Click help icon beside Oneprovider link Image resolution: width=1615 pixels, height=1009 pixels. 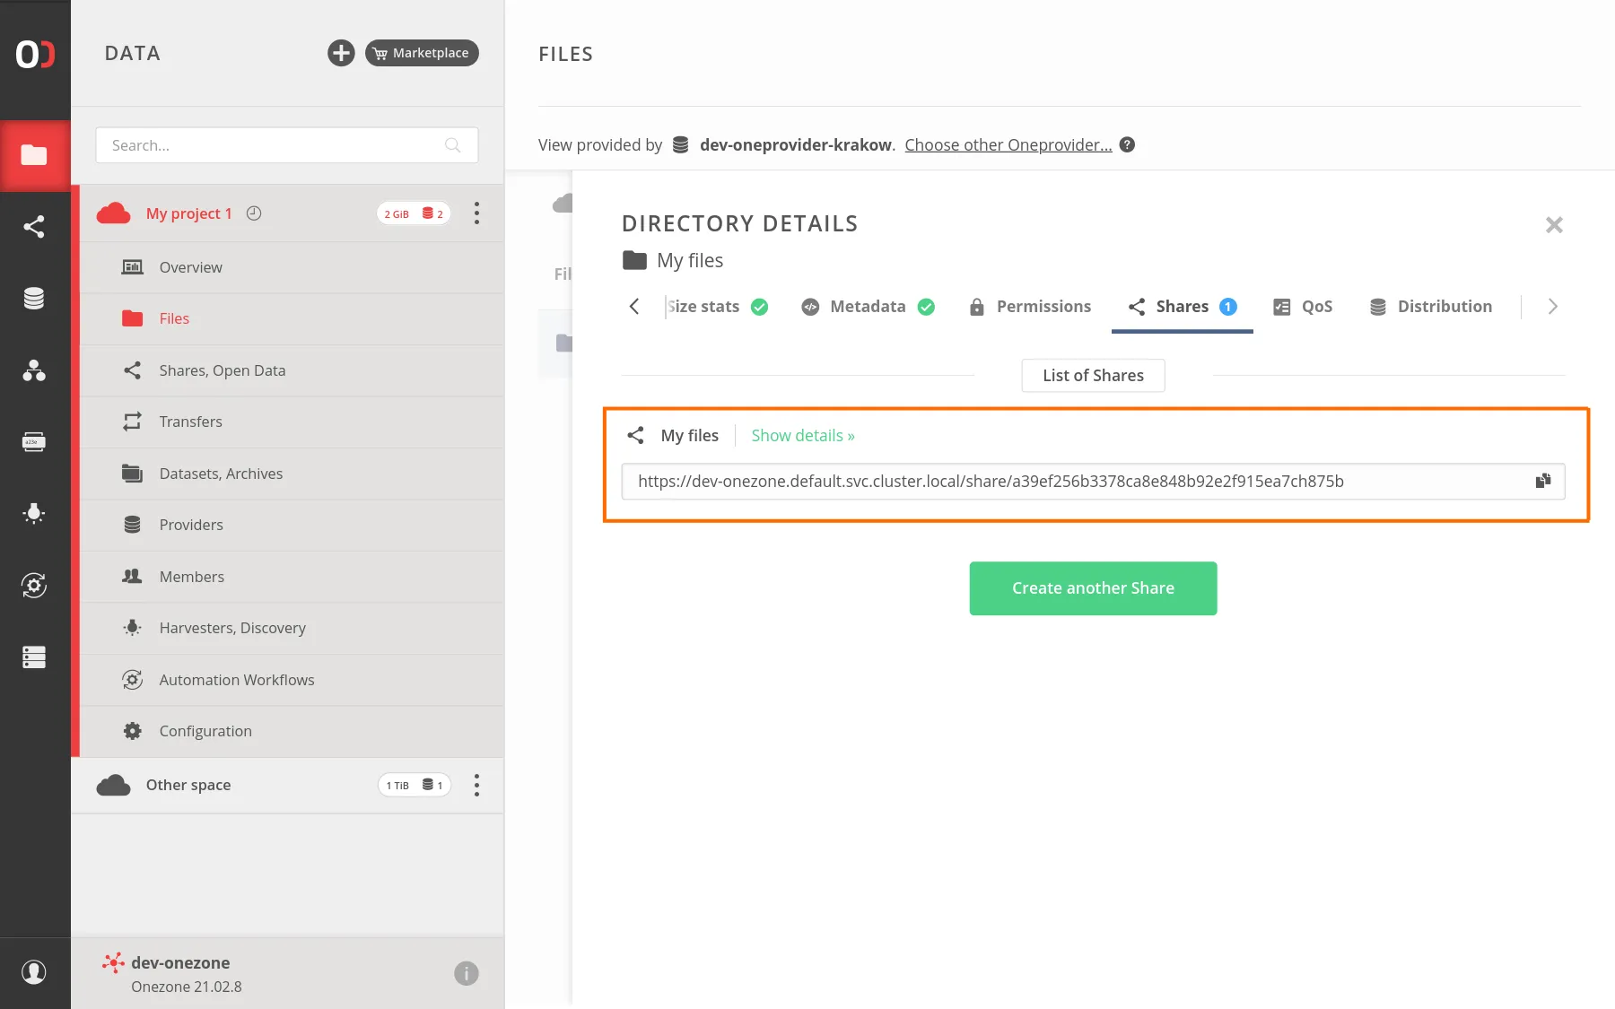tap(1128, 144)
